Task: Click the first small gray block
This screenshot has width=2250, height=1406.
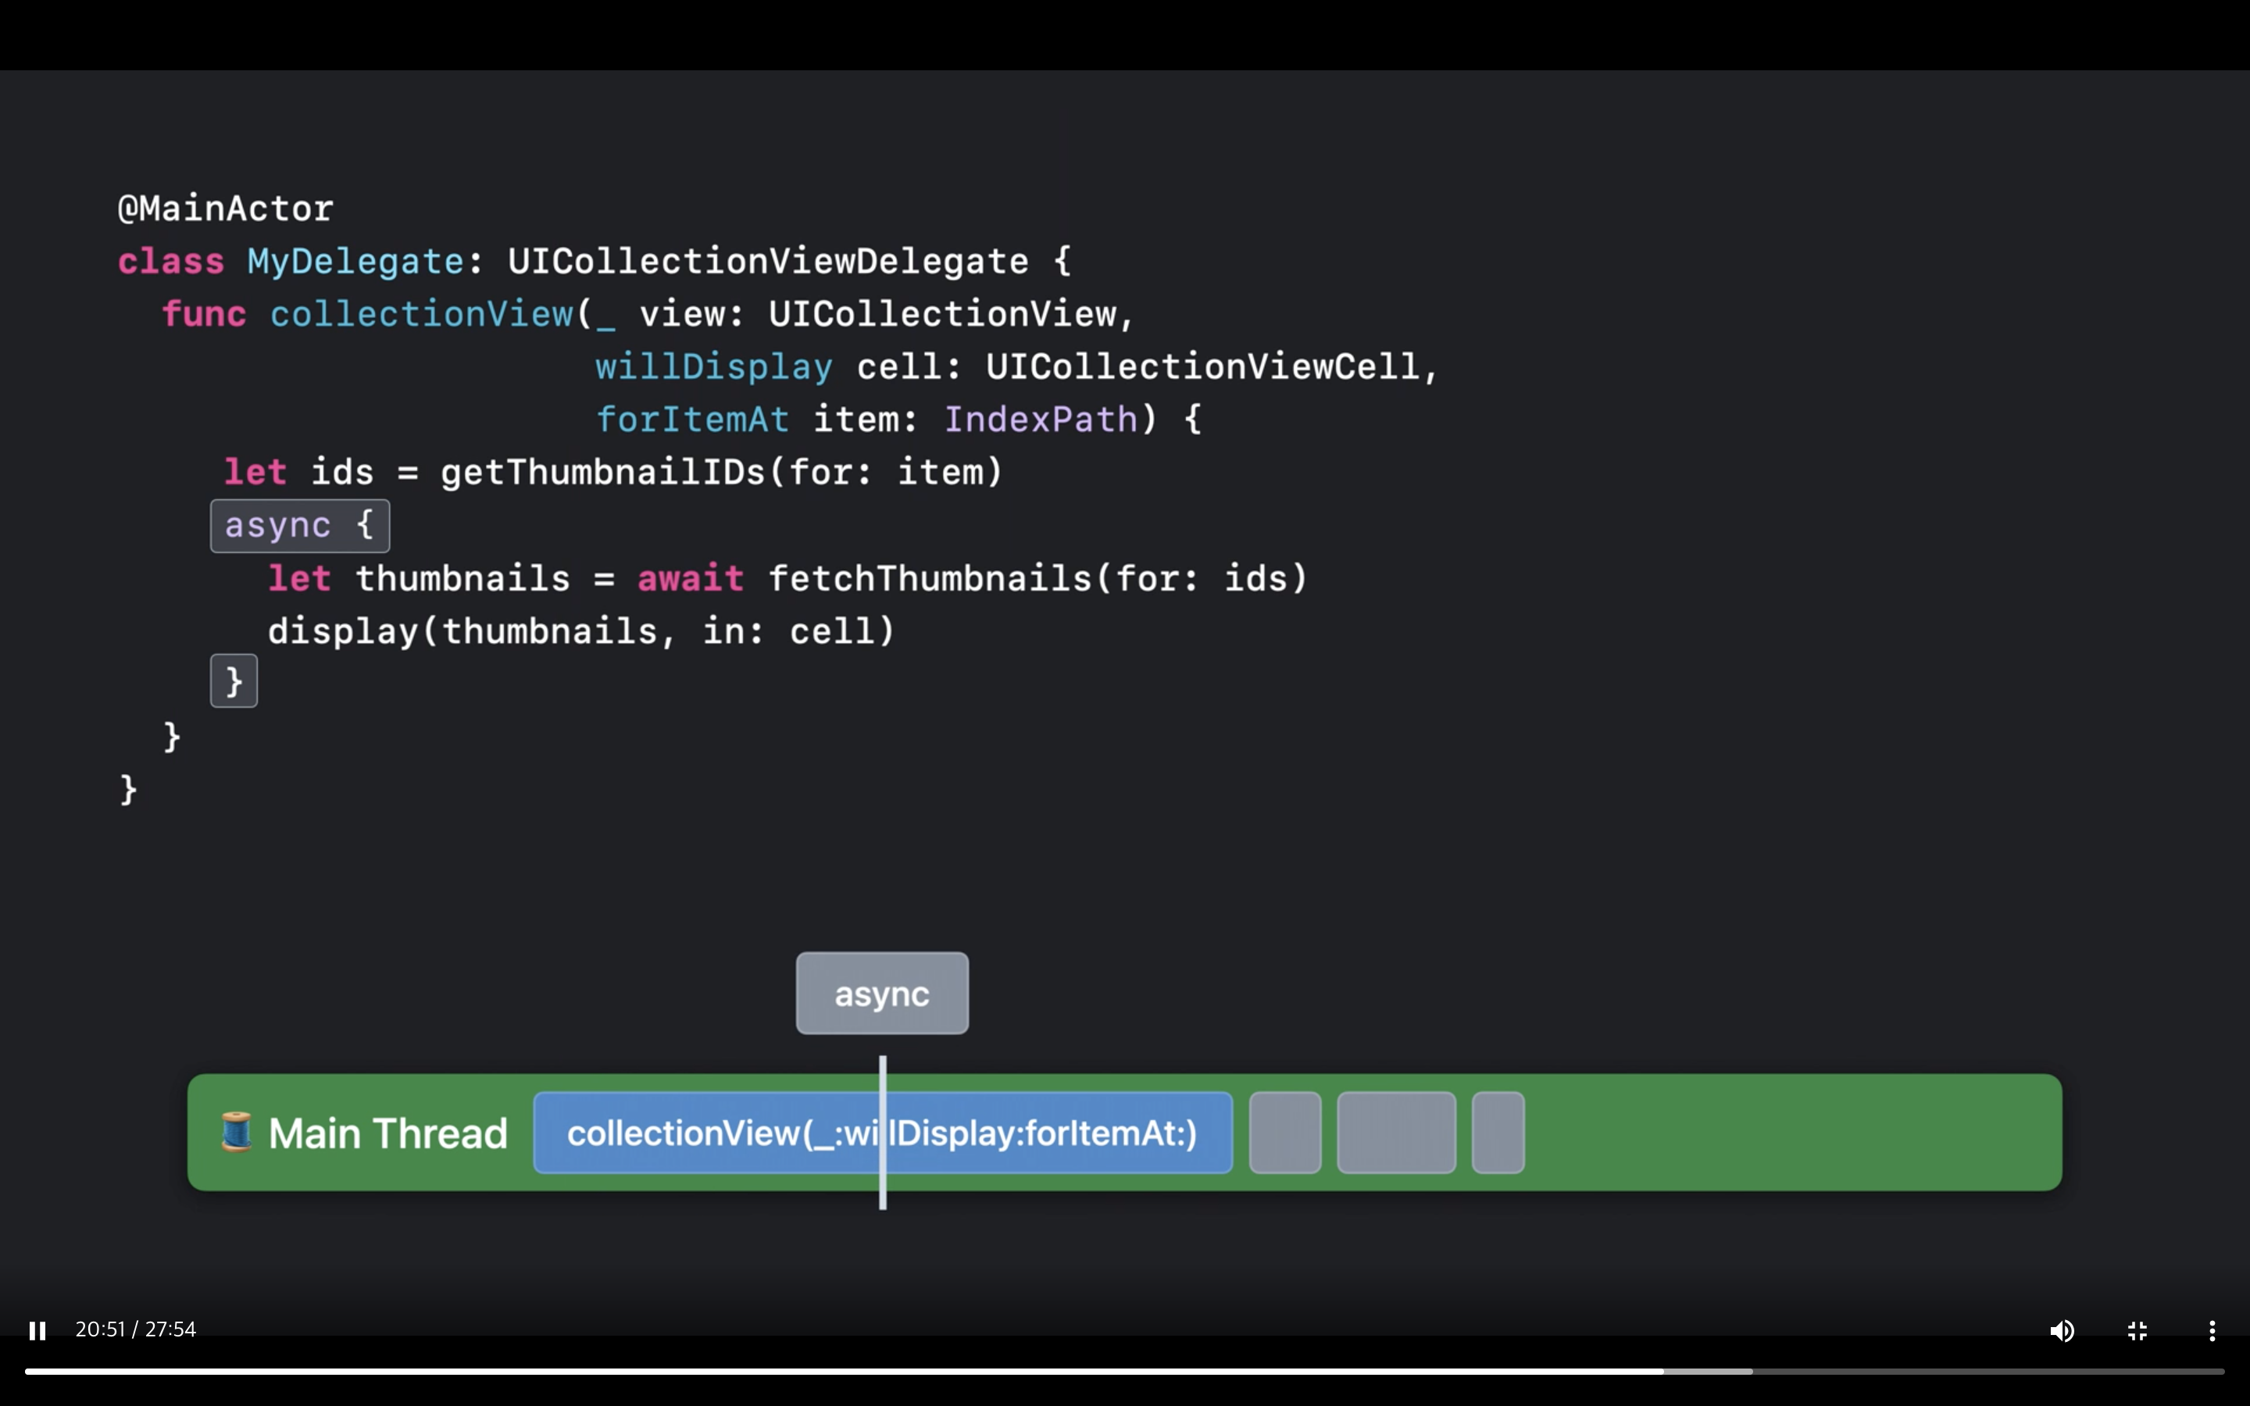Action: [x=1285, y=1133]
